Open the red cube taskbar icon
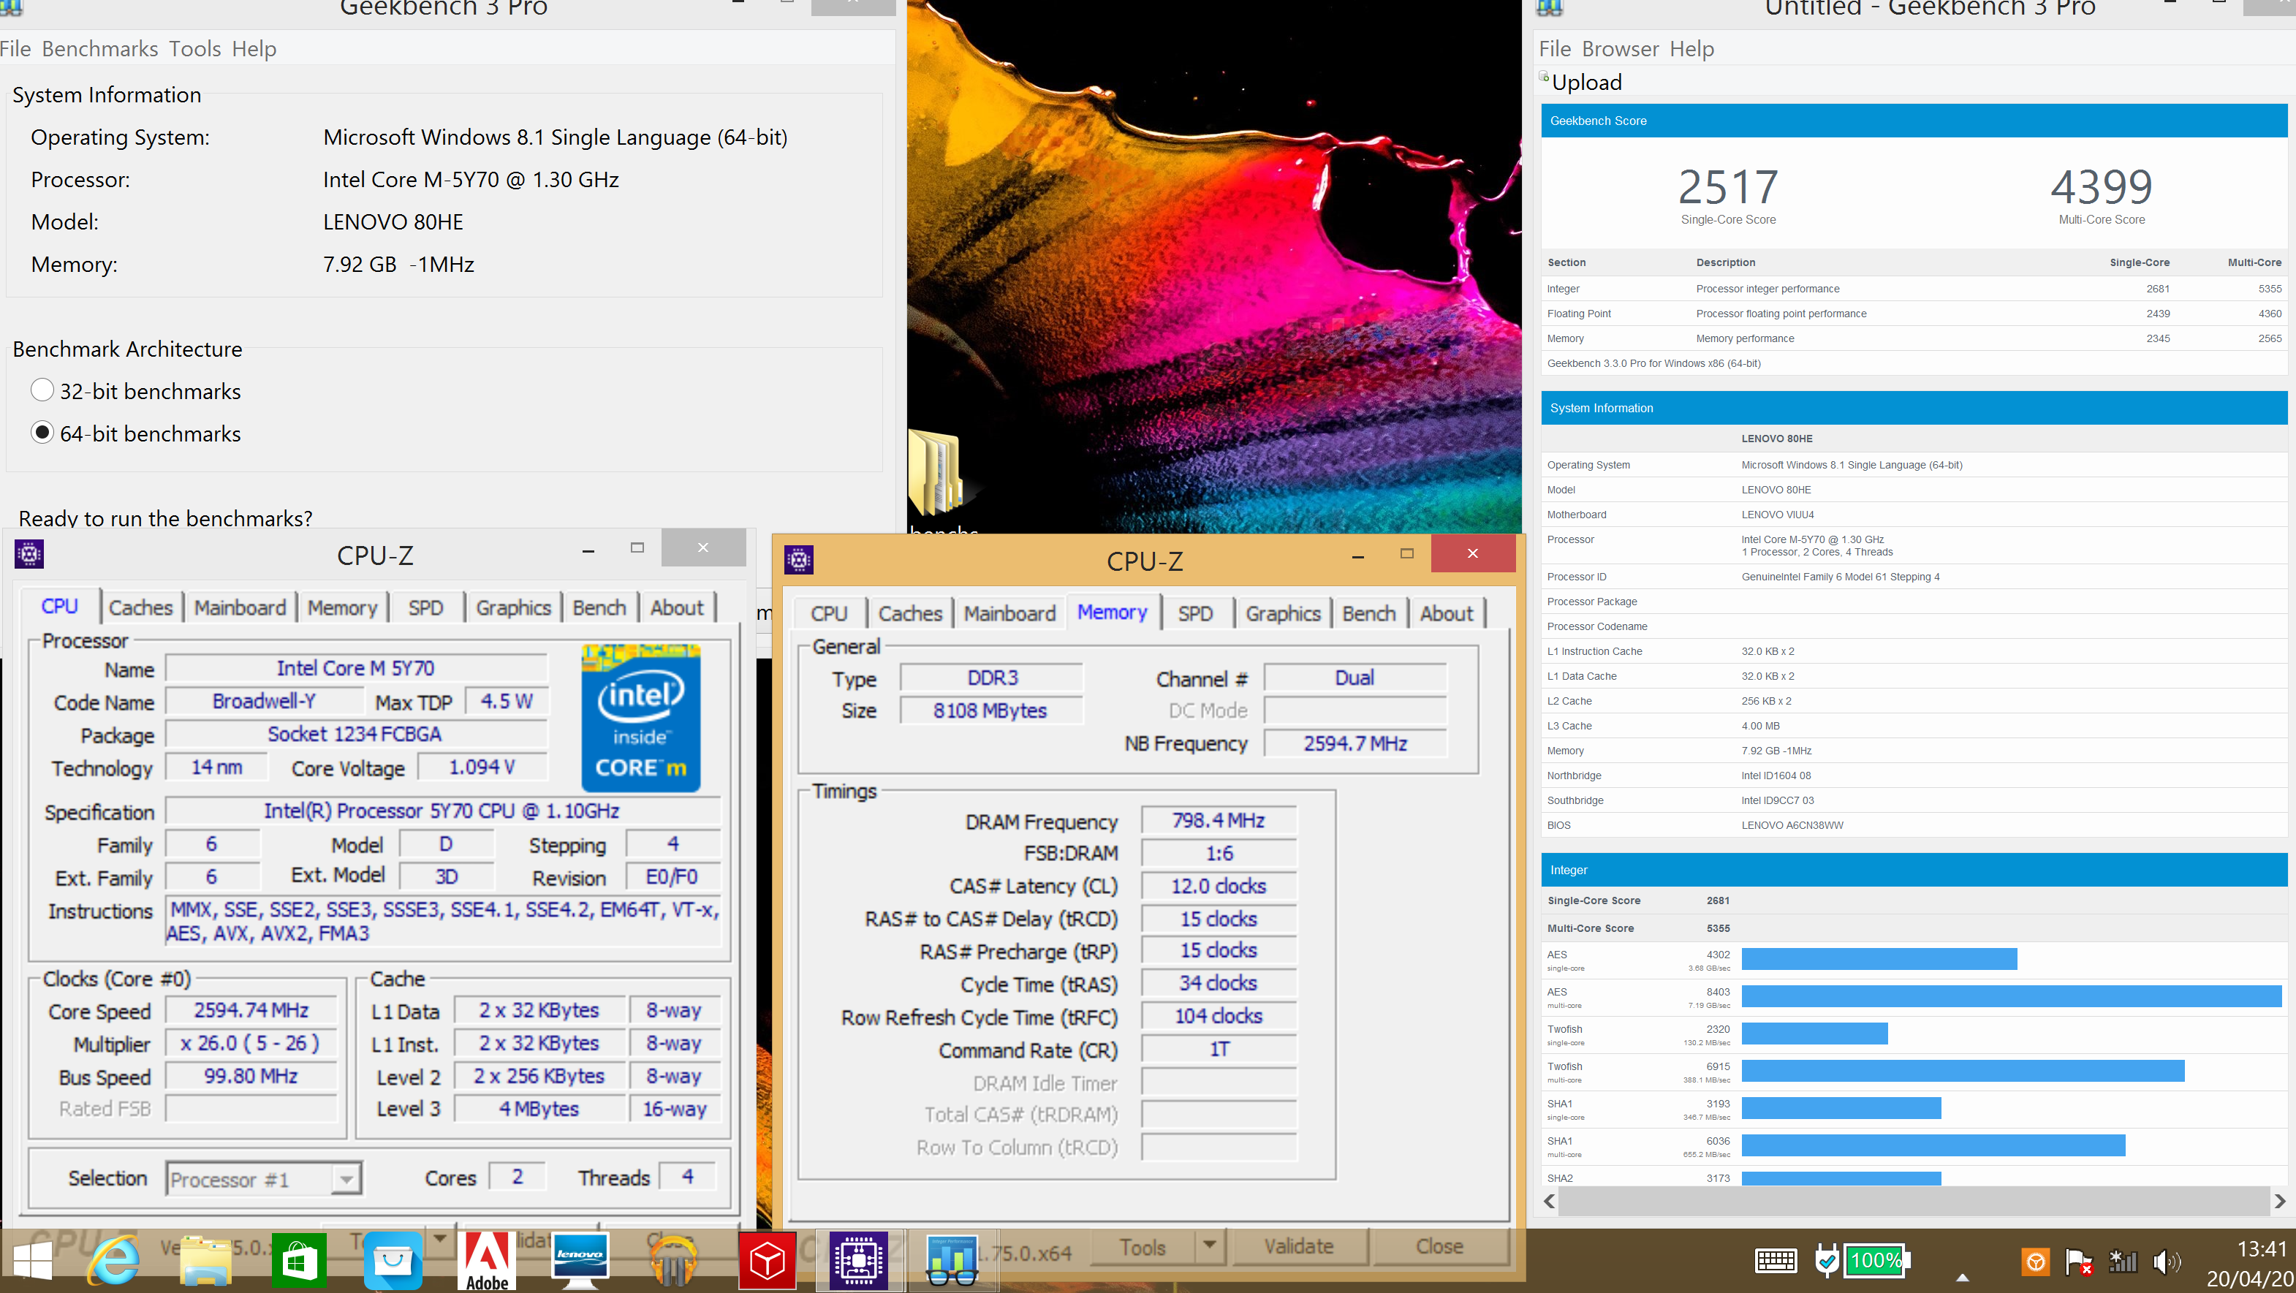 pos(768,1260)
